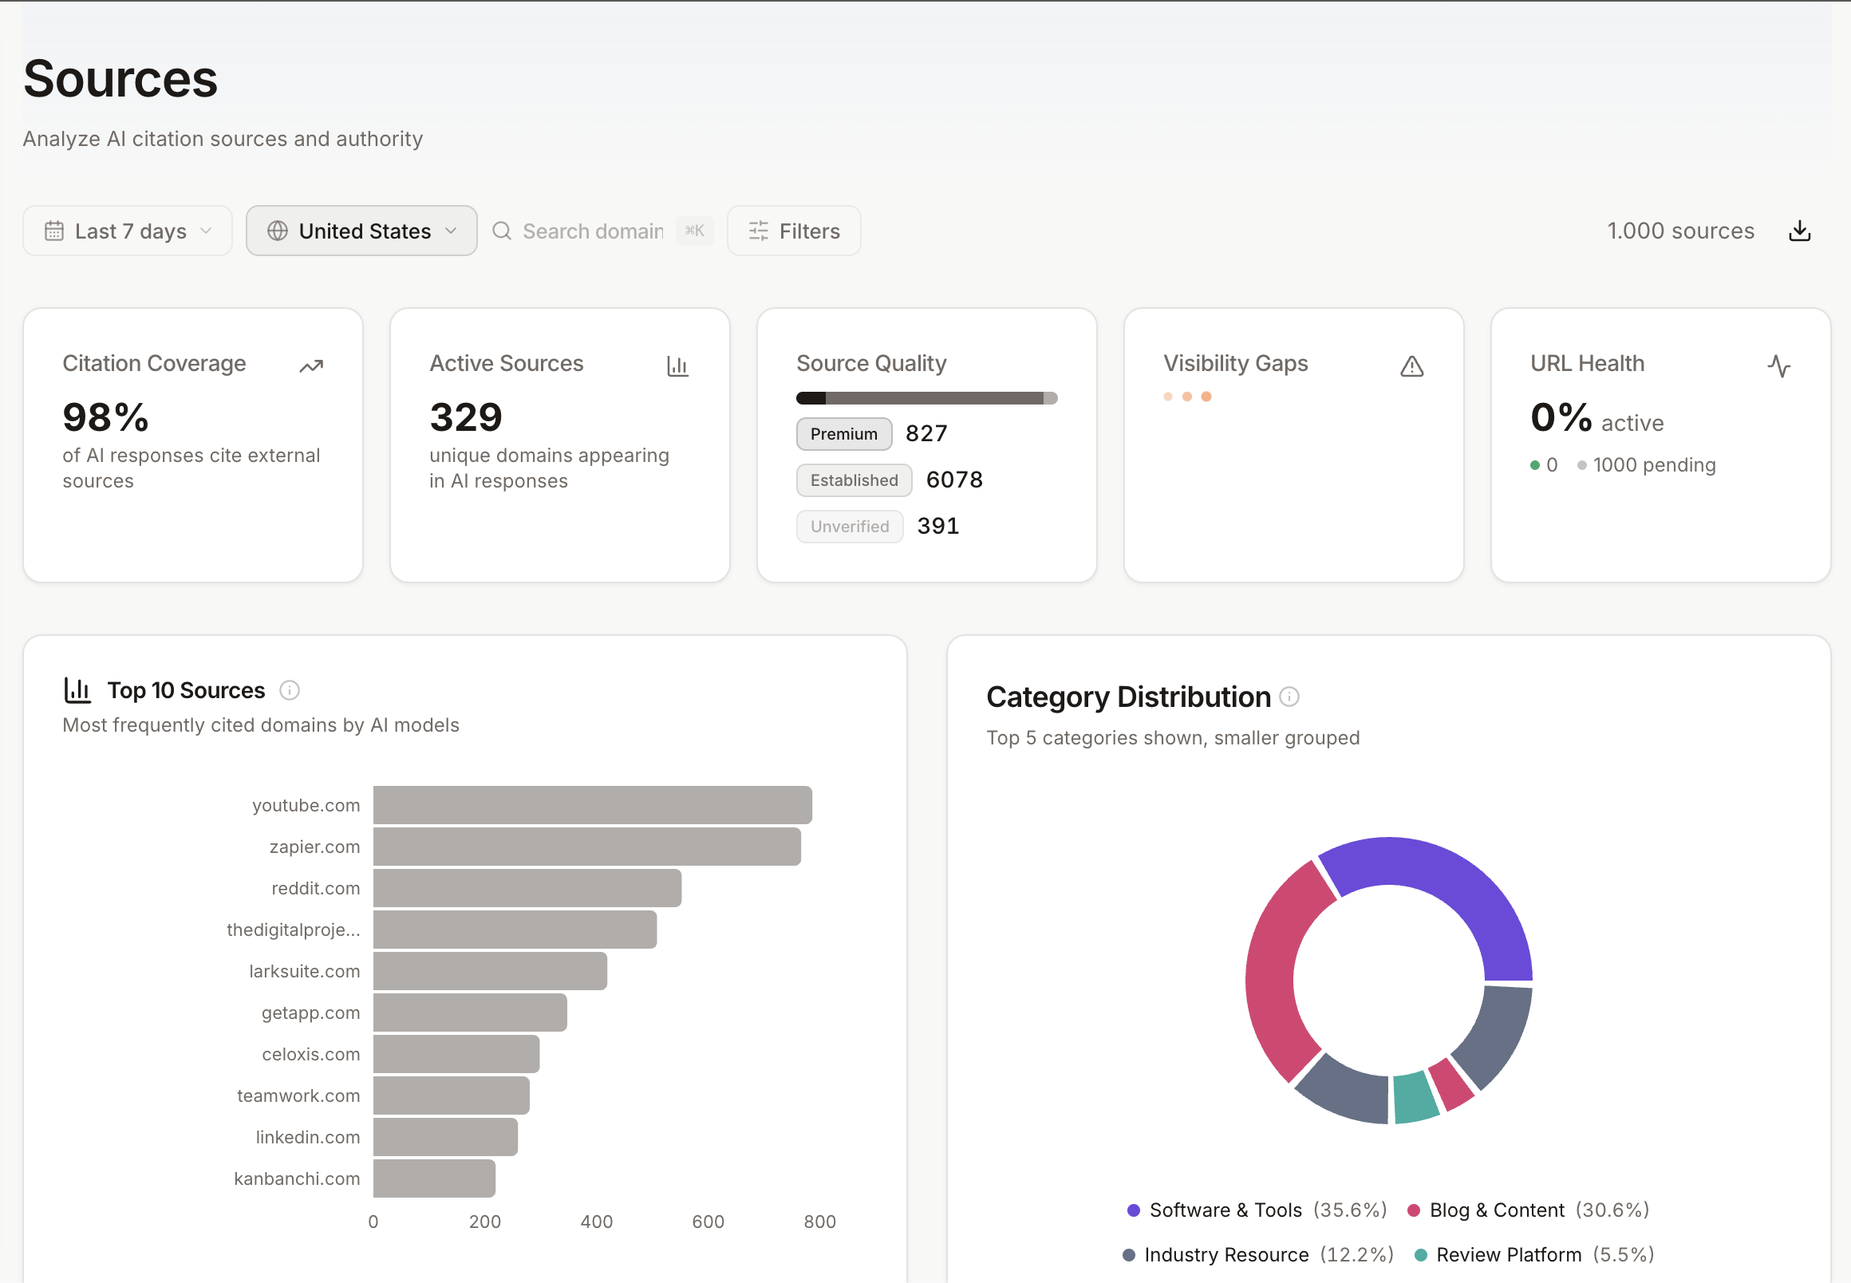Click the Active Sources bar chart icon
Viewport: 1851px width, 1283px height.
[677, 366]
